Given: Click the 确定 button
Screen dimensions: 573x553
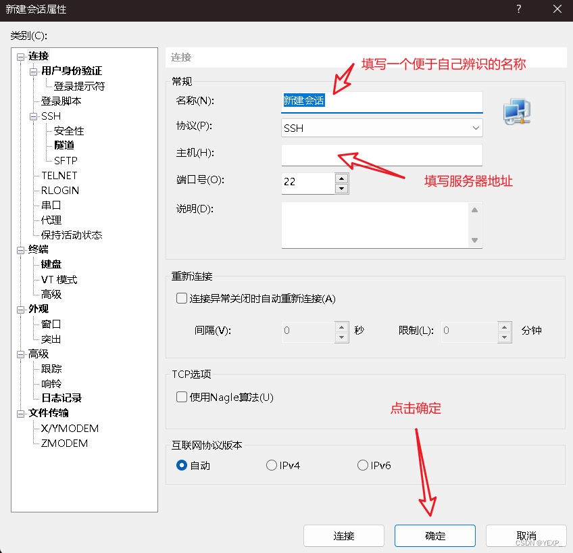Looking at the screenshot, I should [x=434, y=535].
